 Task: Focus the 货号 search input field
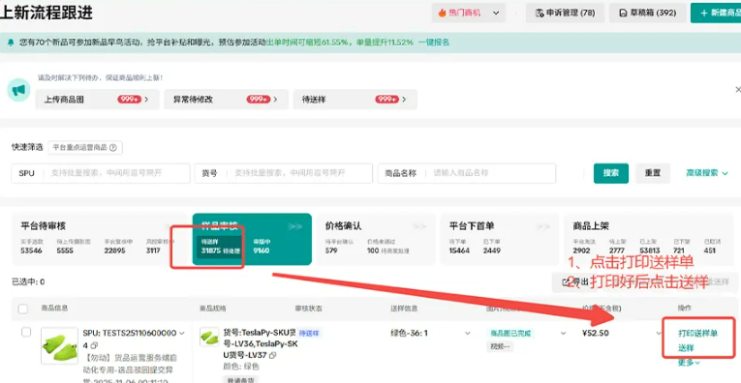coord(283,173)
